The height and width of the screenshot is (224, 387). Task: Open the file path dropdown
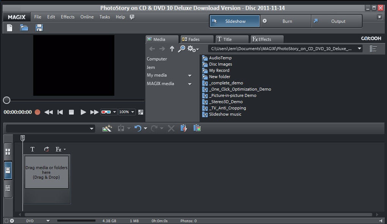click(x=359, y=49)
